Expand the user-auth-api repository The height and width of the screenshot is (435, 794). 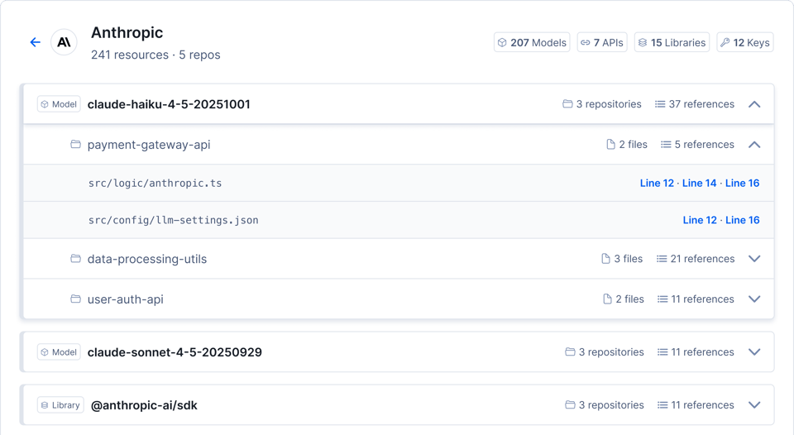[x=754, y=299]
